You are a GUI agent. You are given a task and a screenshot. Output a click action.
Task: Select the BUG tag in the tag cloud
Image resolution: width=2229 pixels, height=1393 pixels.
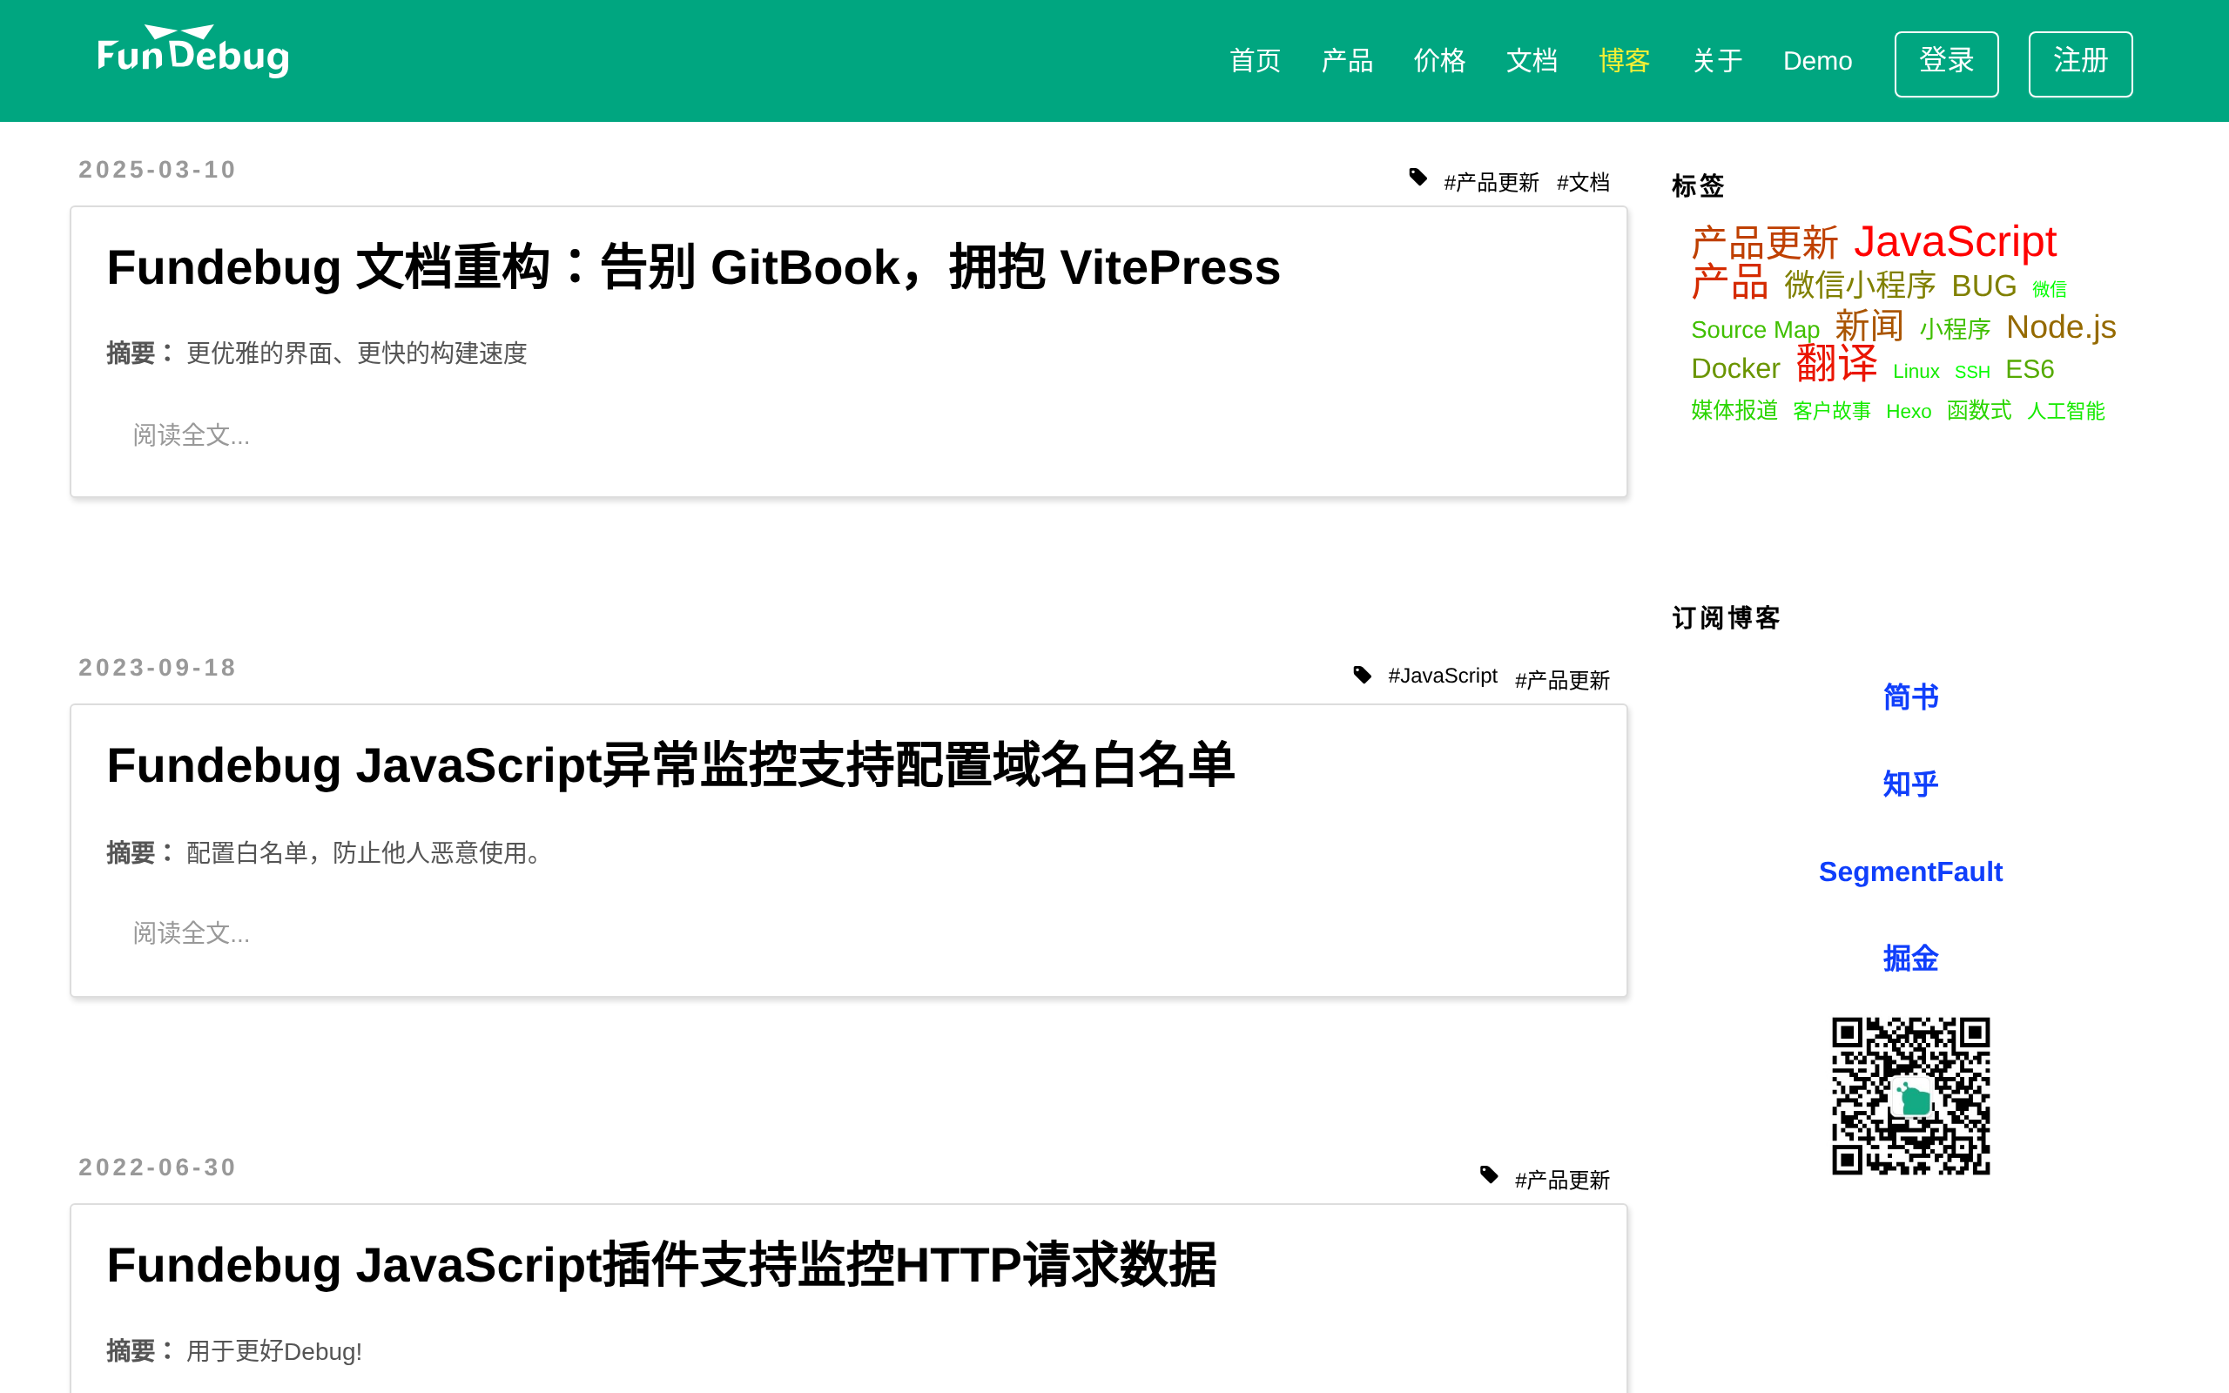[1984, 286]
